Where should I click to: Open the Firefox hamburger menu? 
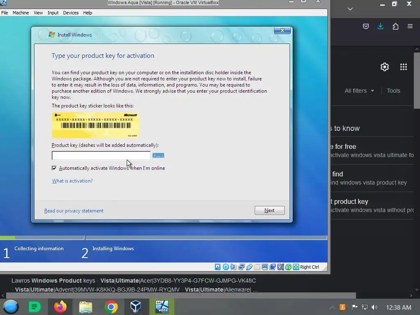410,26
